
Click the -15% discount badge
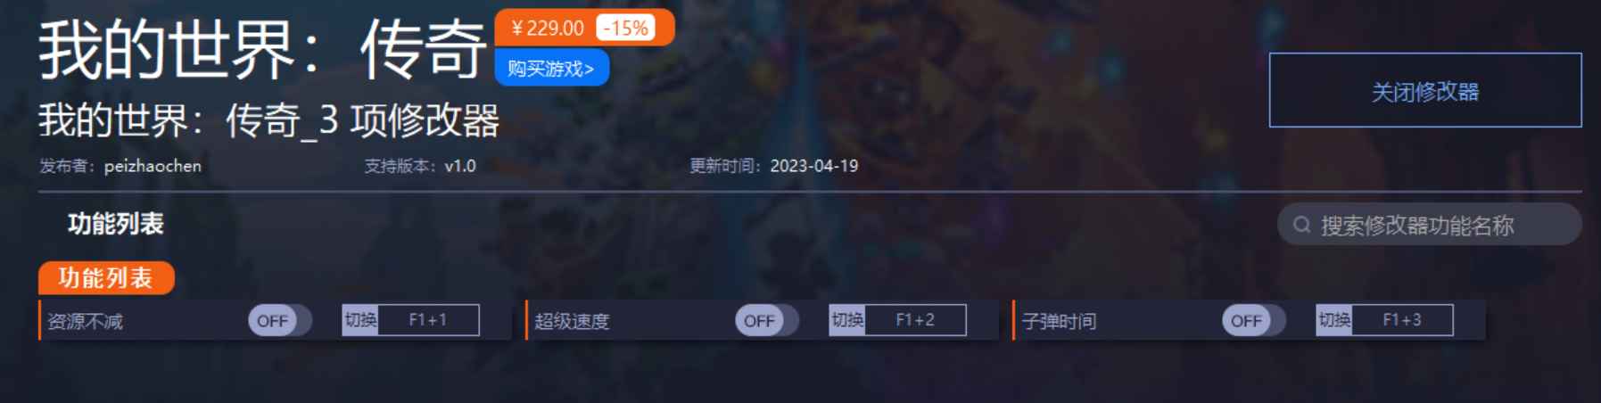point(625,29)
